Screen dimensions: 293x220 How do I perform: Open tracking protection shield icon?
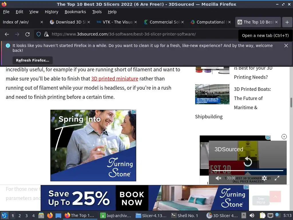click(x=39, y=34)
